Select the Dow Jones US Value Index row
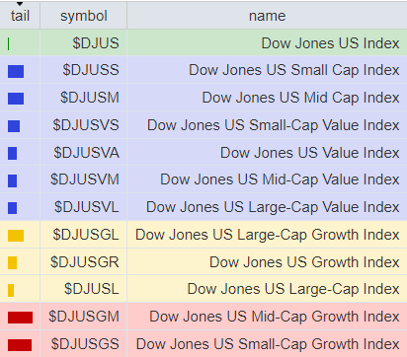The height and width of the screenshot is (357, 407). [x=203, y=153]
